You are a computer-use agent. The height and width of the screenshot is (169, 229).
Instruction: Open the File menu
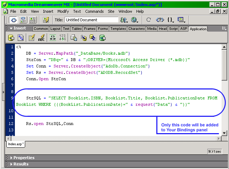(x=13, y=11)
